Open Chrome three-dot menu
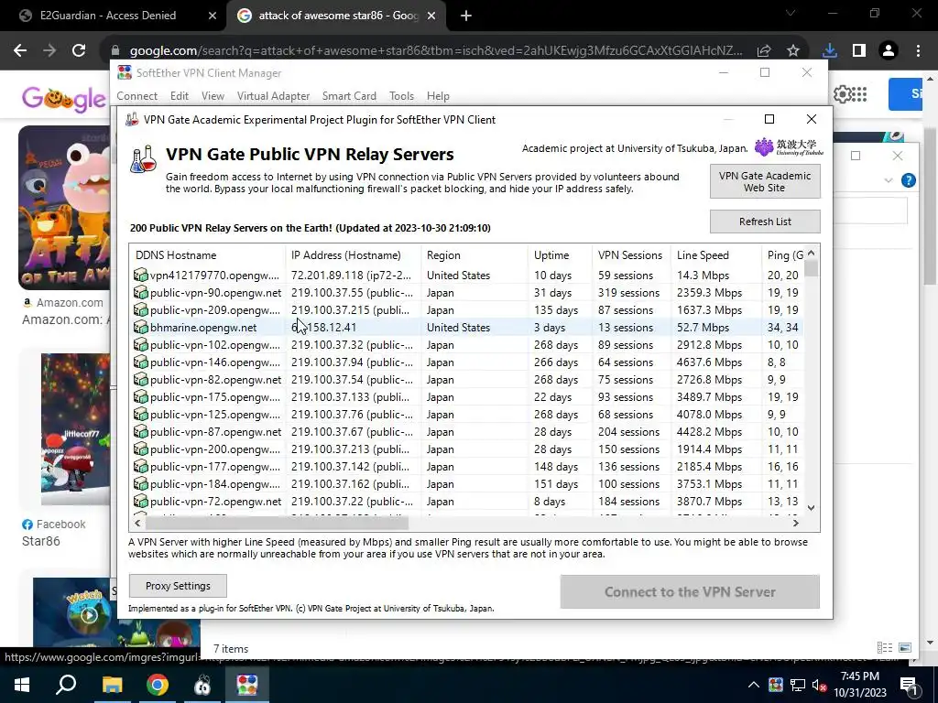This screenshot has height=703, width=938. coord(918,51)
